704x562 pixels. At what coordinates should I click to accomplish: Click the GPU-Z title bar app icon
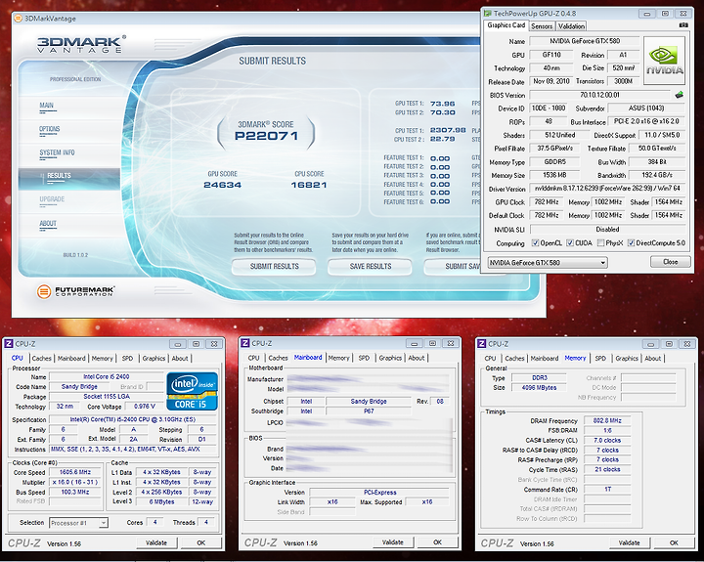pos(488,14)
